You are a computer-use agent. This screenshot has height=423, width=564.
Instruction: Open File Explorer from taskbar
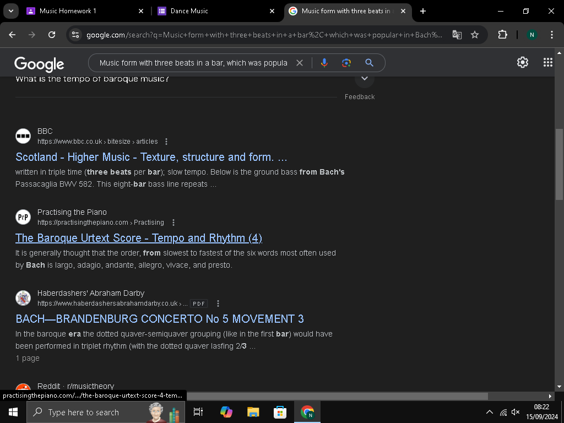(x=253, y=412)
